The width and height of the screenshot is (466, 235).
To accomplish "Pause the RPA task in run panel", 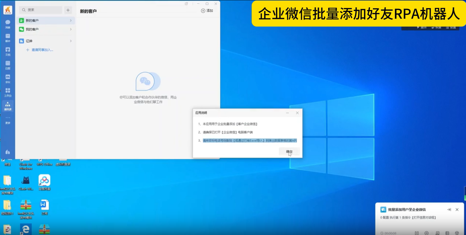I will coord(417,233).
